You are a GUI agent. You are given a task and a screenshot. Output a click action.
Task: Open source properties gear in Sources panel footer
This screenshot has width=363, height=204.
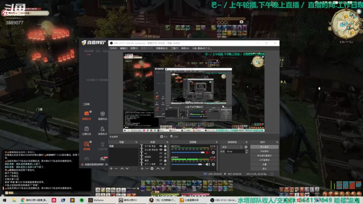pyautogui.click(x=152, y=168)
